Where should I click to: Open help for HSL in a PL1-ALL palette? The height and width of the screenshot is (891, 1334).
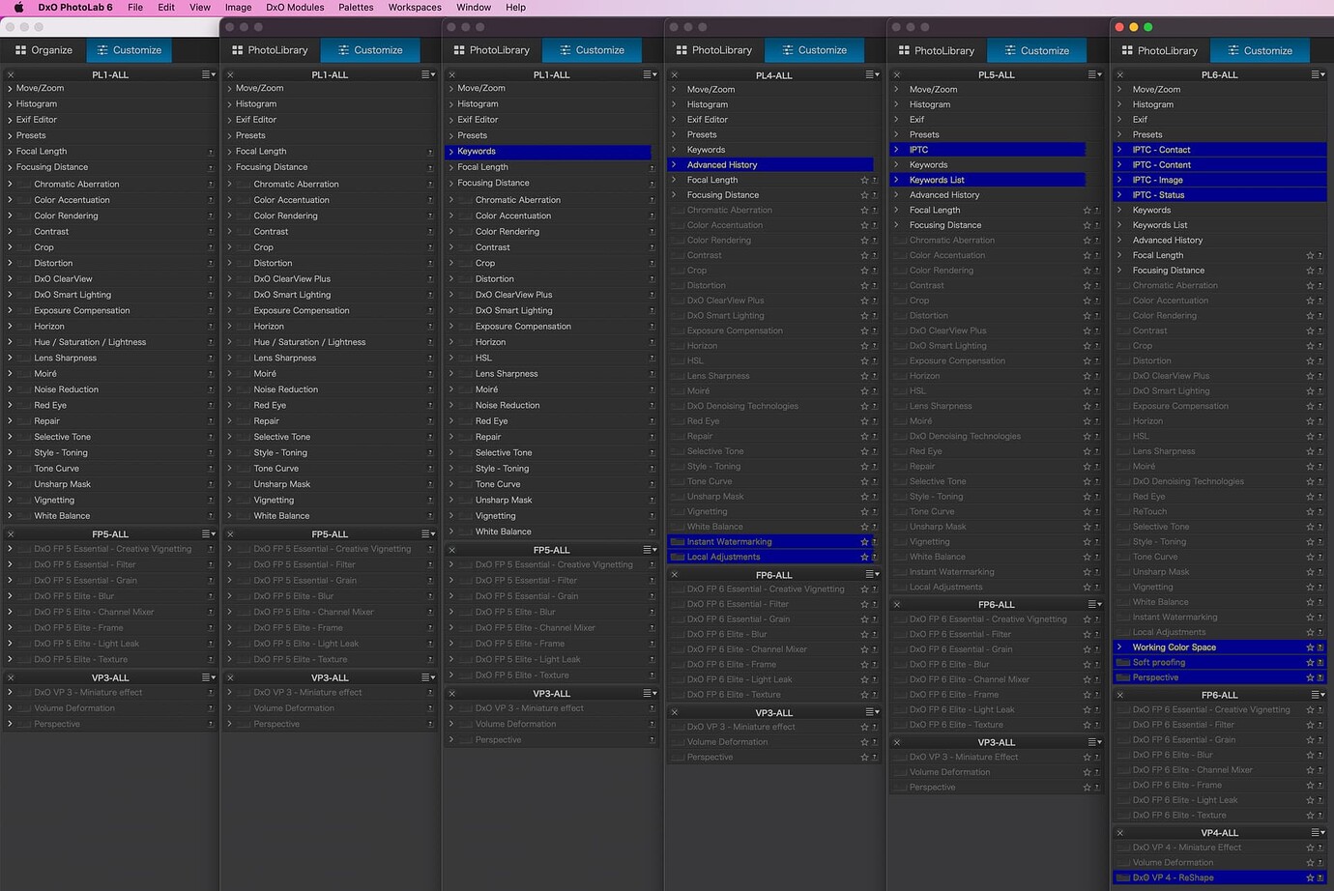click(652, 359)
